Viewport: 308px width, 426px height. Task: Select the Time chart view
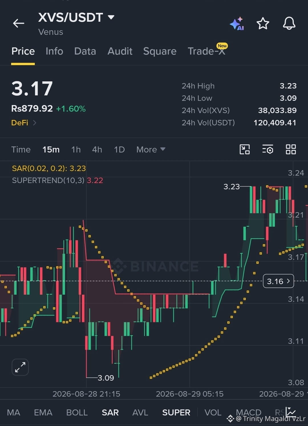click(21, 149)
